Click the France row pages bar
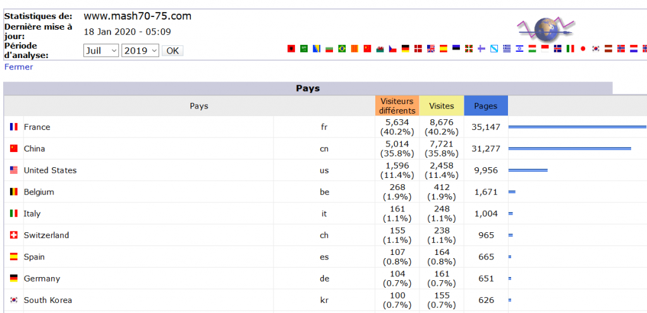The width and height of the screenshot is (647, 313). point(577,127)
